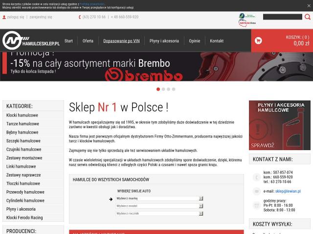This screenshot has height=234, width=313.
Task: Open category 'Tłoczki hamulcowe'
Action: coord(23,184)
